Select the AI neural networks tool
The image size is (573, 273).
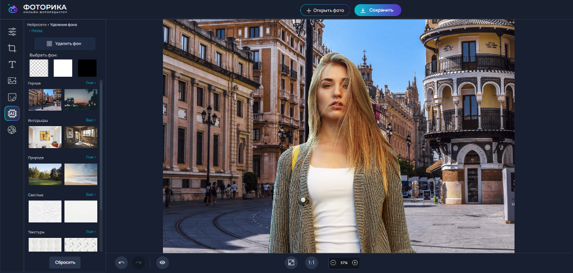tap(12, 114)
